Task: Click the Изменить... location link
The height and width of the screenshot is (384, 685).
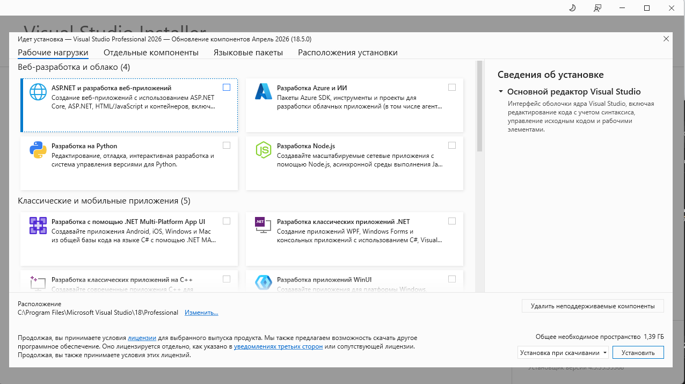Action: (x=201, y=313)
